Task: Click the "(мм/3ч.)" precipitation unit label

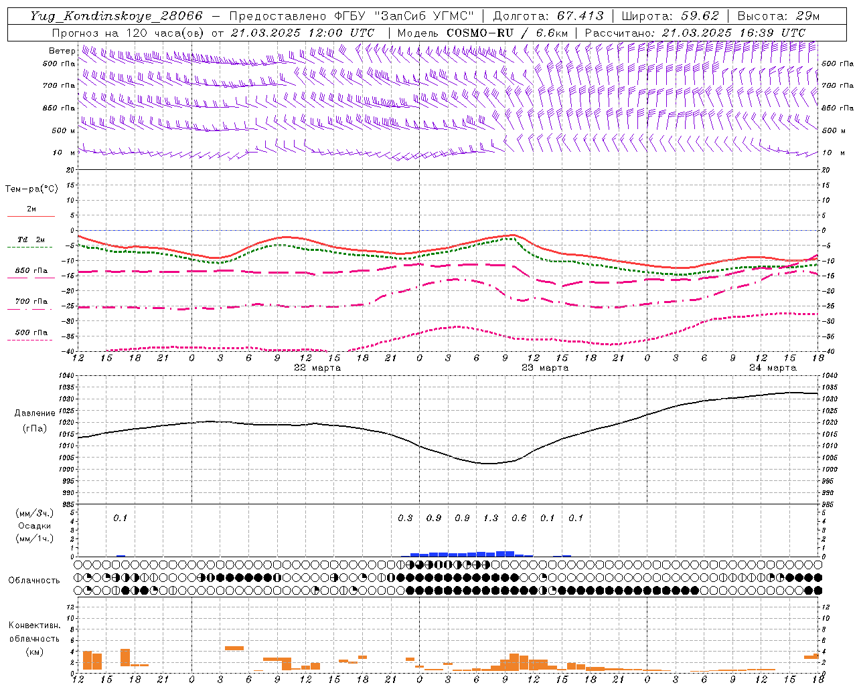Action: click(34, 513)
